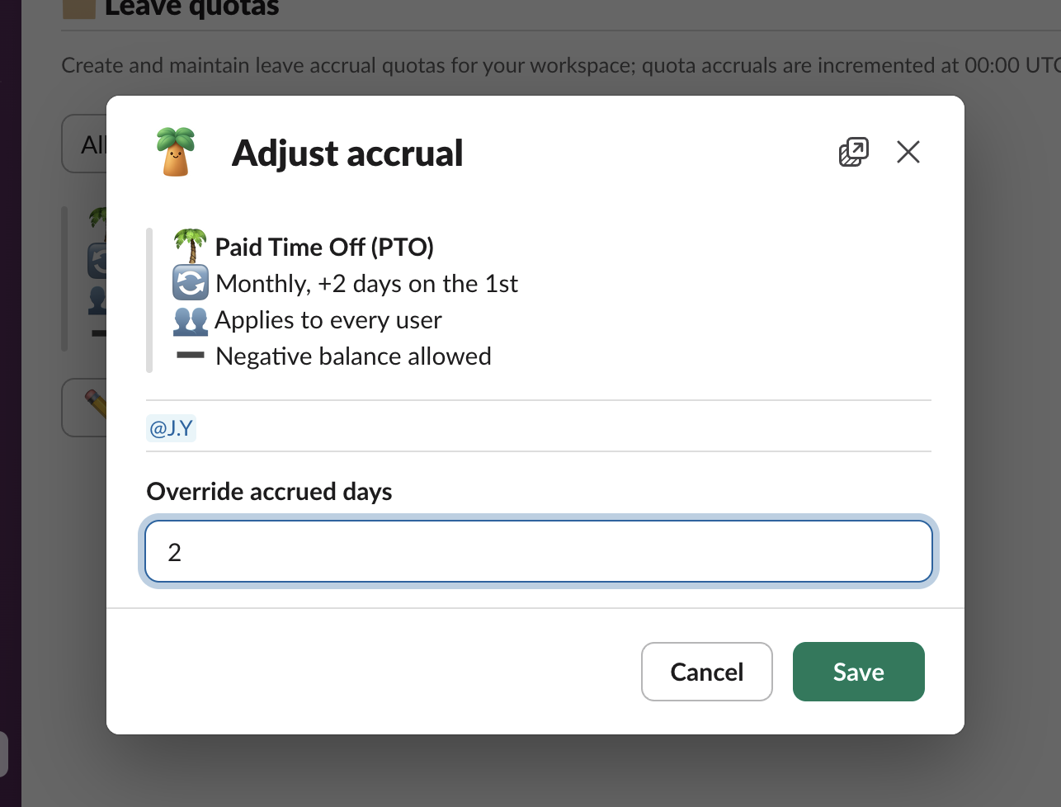Screen dimensions: 1061x807
Task: Click the minus emoji beside Negative balance allowed
Action: 191,356
